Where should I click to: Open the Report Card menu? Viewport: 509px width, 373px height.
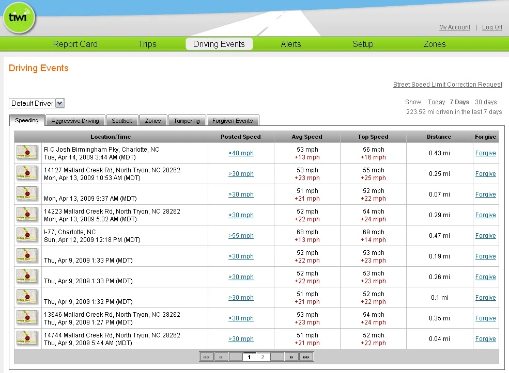coord(75,44)
